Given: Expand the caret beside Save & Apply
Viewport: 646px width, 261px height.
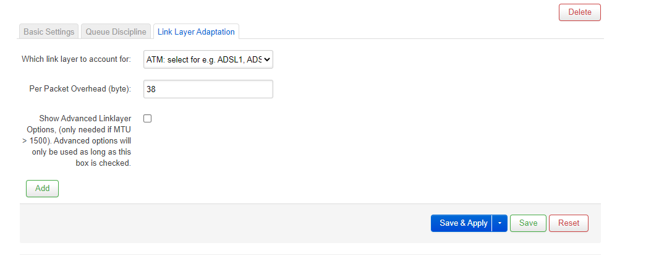Looking at the screenshot, I should pos(499,223).
